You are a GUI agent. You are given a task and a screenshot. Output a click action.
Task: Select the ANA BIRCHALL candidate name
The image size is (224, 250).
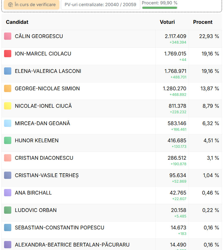tap(33, 193)
